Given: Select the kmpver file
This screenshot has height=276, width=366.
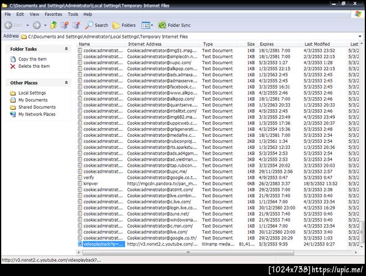Looking at the screenshot, I should click(x=90, y=183).
